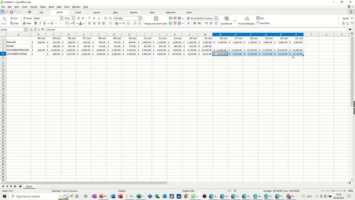Click the Format as Percent icon
The height and width of the screenshot is (200, 355).
(x=123, y=23)
